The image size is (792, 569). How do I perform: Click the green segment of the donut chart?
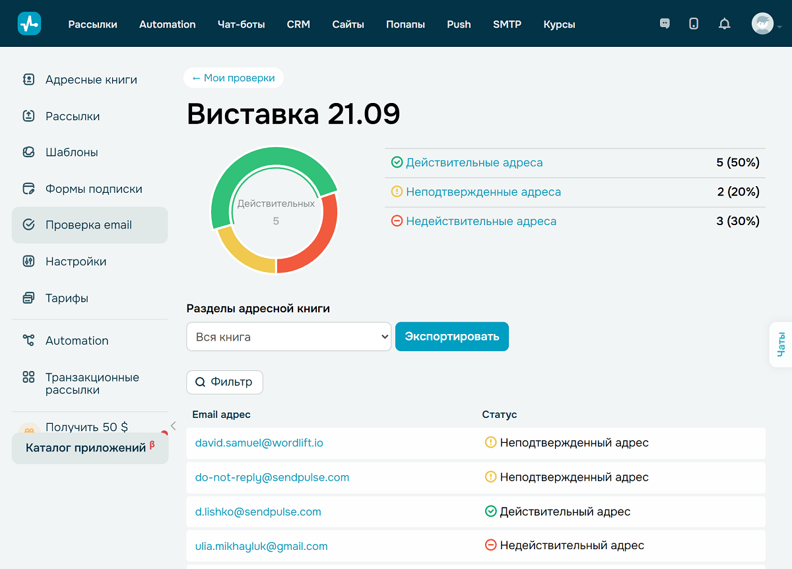tap(275, 155)
